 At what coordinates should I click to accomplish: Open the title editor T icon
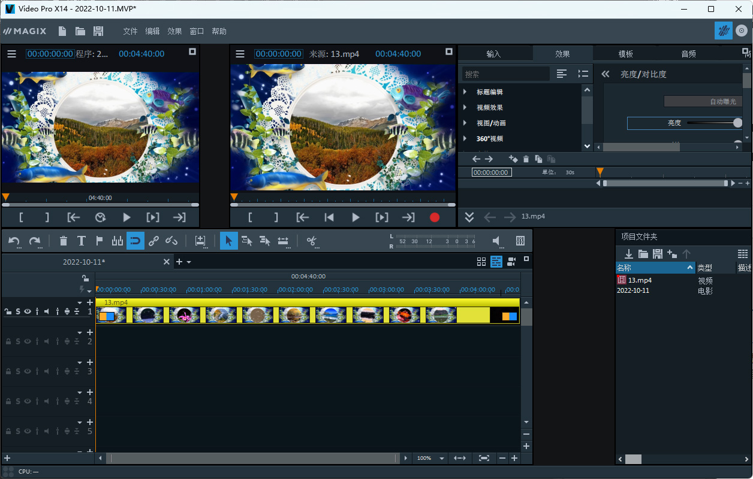[82, 241]
